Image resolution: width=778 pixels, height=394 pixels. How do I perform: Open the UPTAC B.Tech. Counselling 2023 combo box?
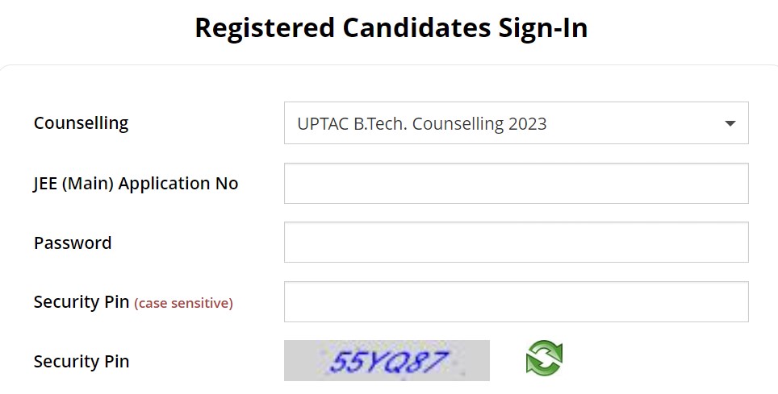coord(516,123)
